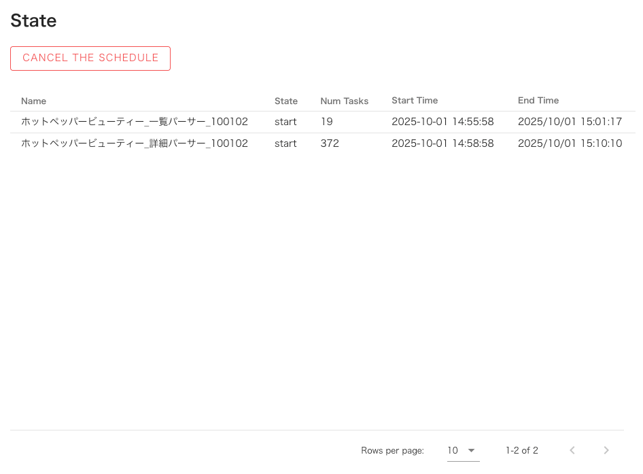This screenshot has width=643, height=474.
Task: Click the state cell of the 詳細パーサー row
Action: (285, 143)
